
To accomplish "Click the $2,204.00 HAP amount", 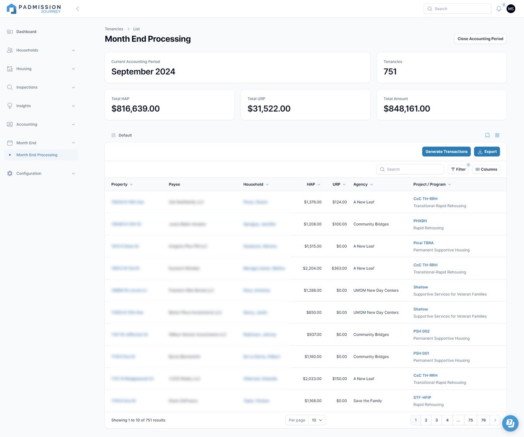I will click(312, 268).
